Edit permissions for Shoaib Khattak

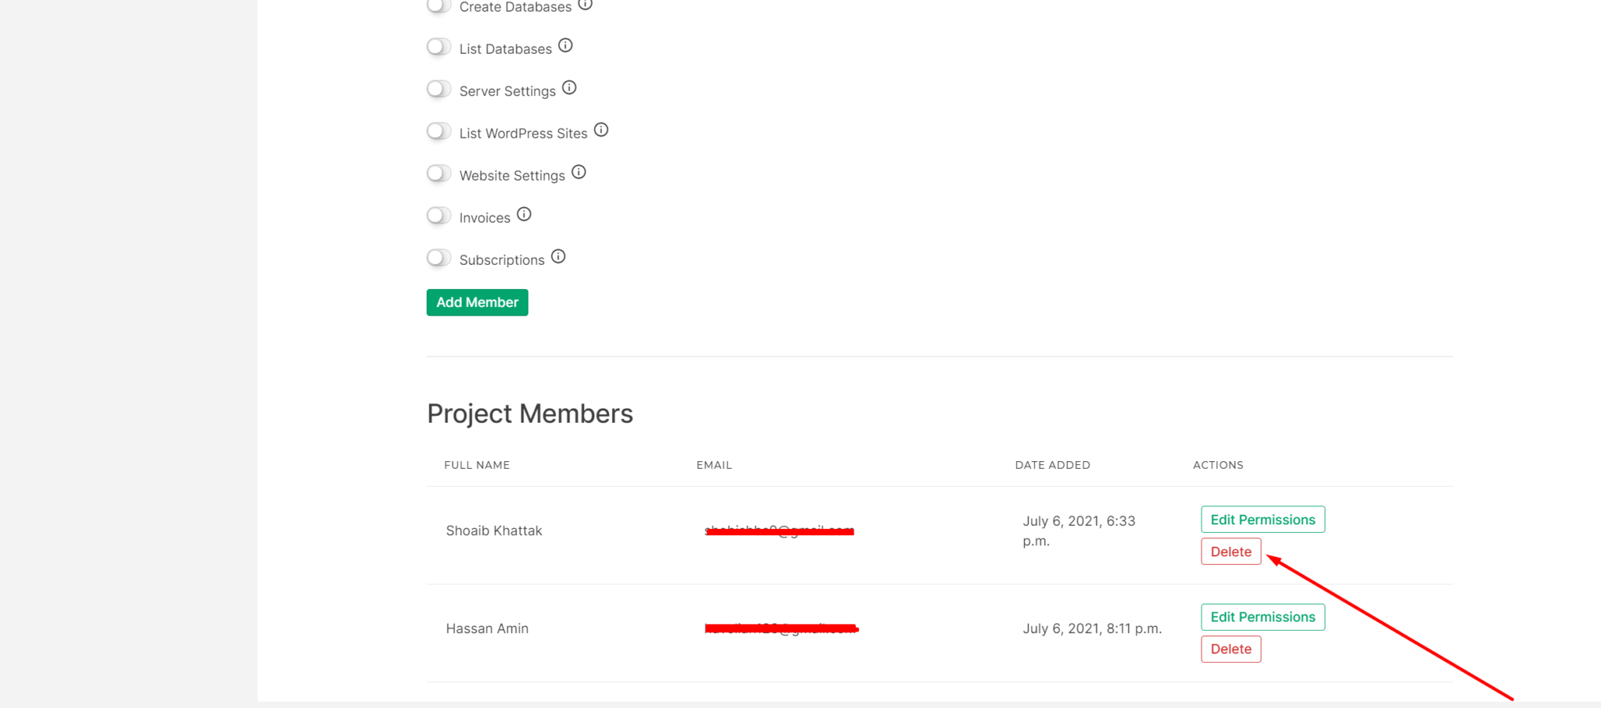1262,519
